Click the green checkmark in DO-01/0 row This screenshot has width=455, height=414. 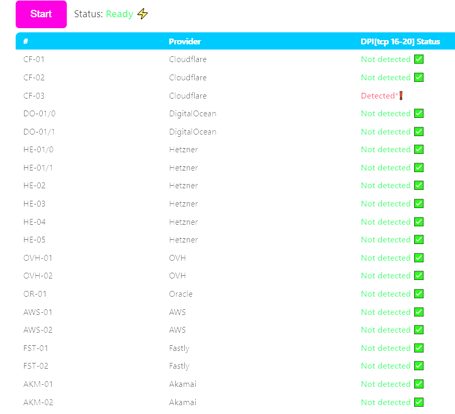point(418,113)
